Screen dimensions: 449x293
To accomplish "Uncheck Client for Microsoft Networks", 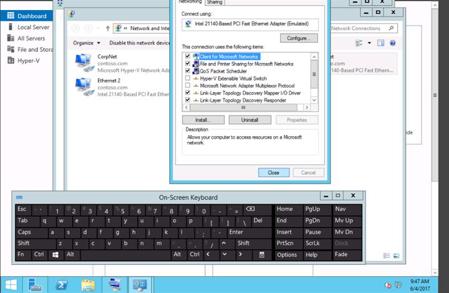I will click(x=188, y=56).
